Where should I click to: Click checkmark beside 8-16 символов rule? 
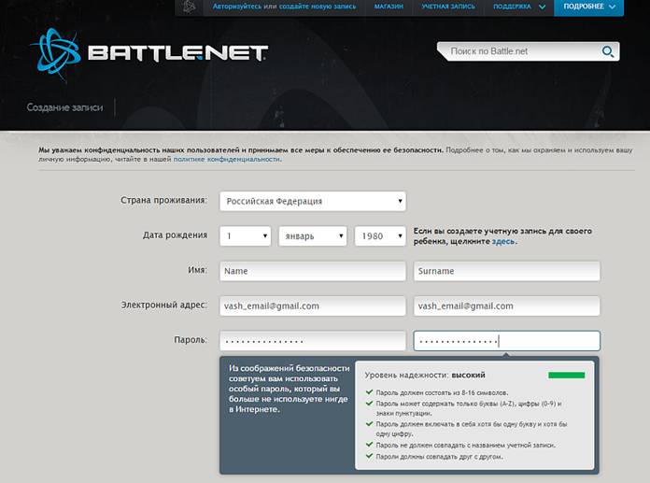[x=369, y=391]
